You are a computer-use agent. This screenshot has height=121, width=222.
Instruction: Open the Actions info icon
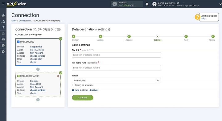tap(114, 4)
